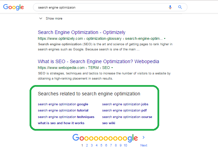Expand the Show more chevron
This screenshot has height=154, width=218.
[41, 18]
